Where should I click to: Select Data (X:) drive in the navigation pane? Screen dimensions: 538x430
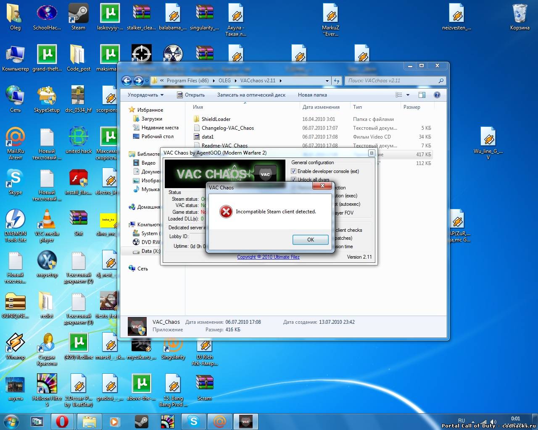click(150, 251)
